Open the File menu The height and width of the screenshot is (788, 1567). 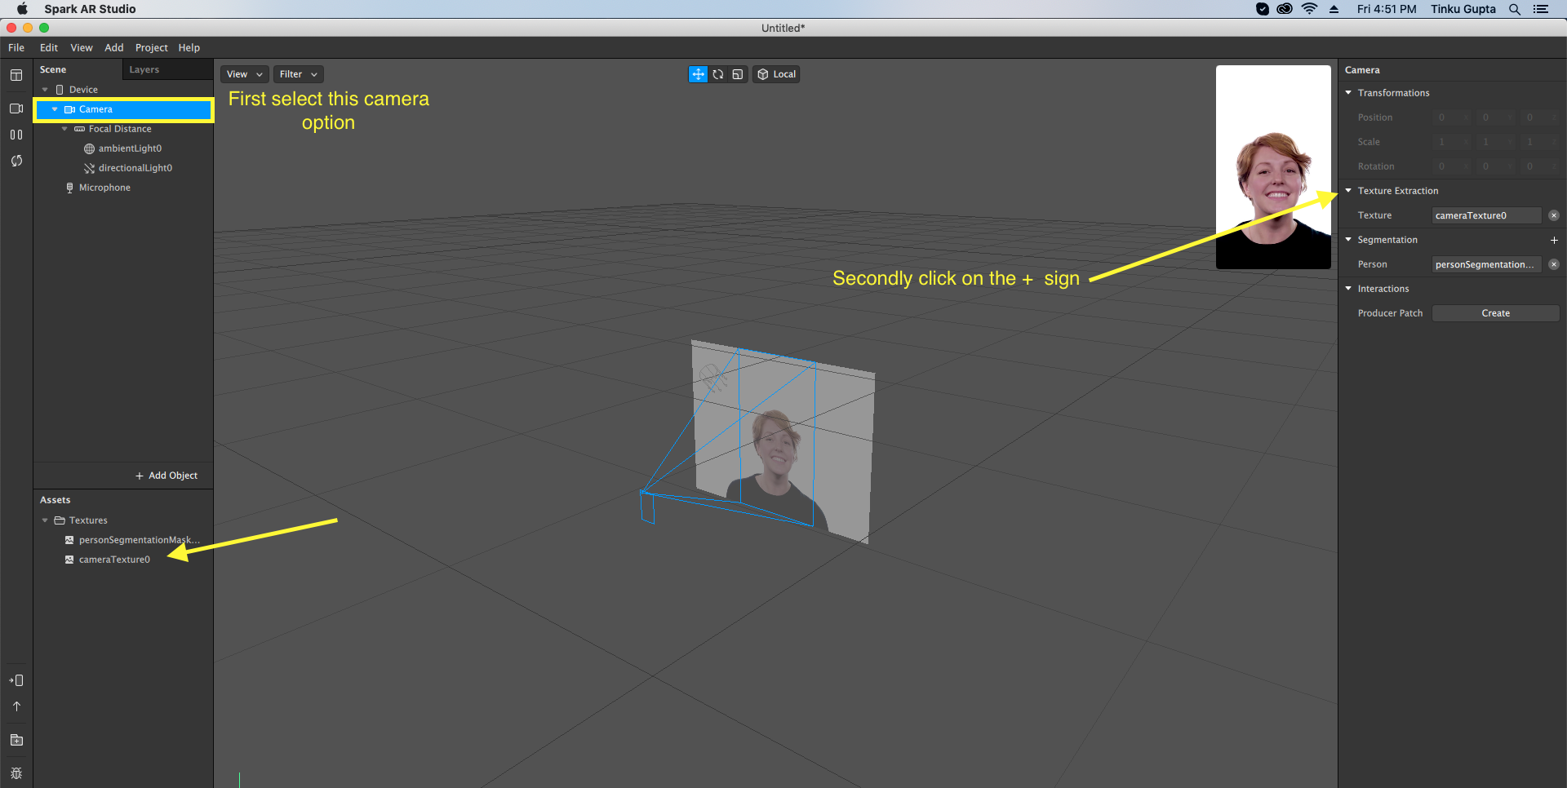(x=16, y=48)
